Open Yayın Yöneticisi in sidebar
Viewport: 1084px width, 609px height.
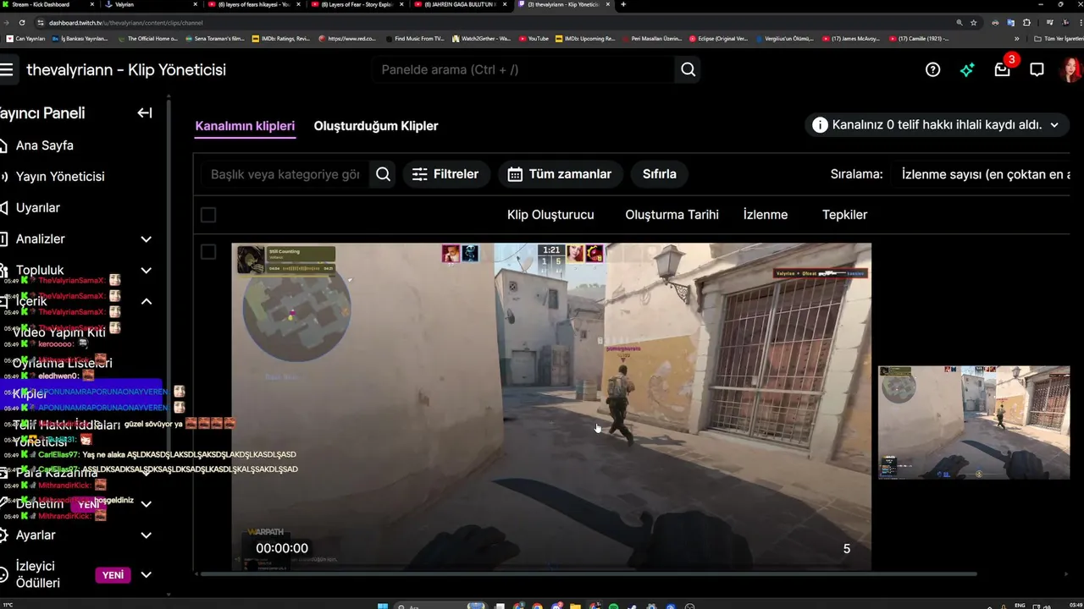59,177
